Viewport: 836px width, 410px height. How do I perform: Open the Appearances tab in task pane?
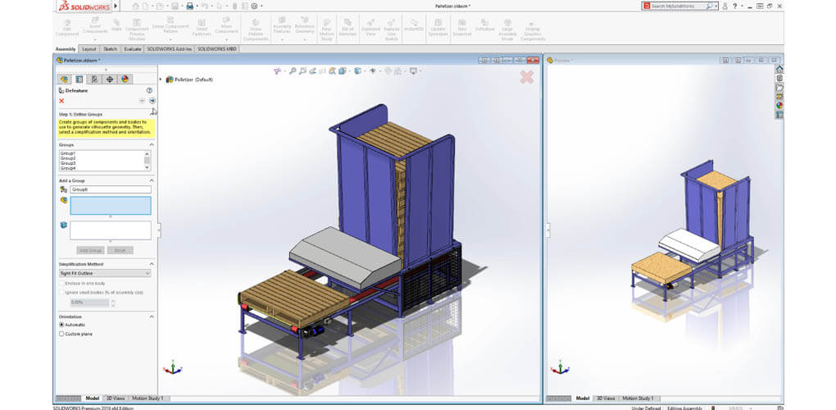coord(779,105)
